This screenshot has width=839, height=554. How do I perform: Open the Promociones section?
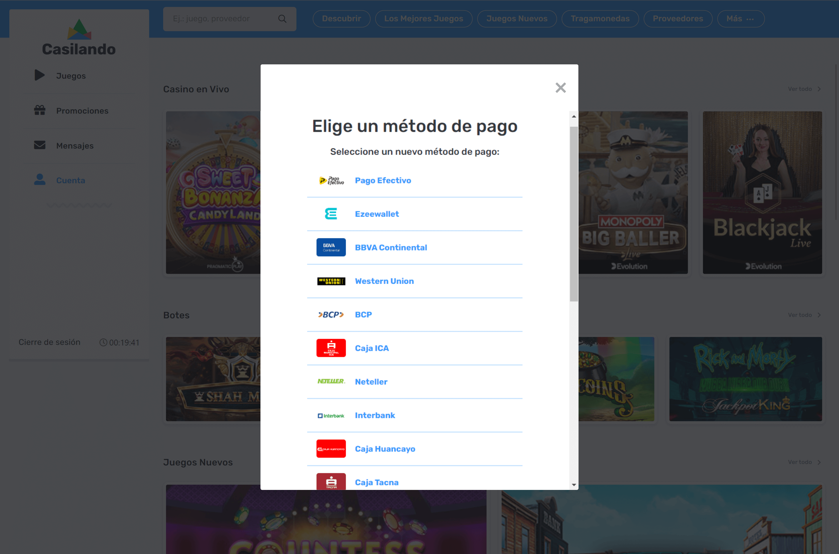click(x=83, y=111)
